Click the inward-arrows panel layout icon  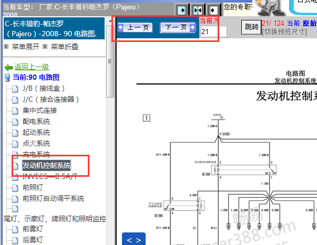[x=198, y=10]
